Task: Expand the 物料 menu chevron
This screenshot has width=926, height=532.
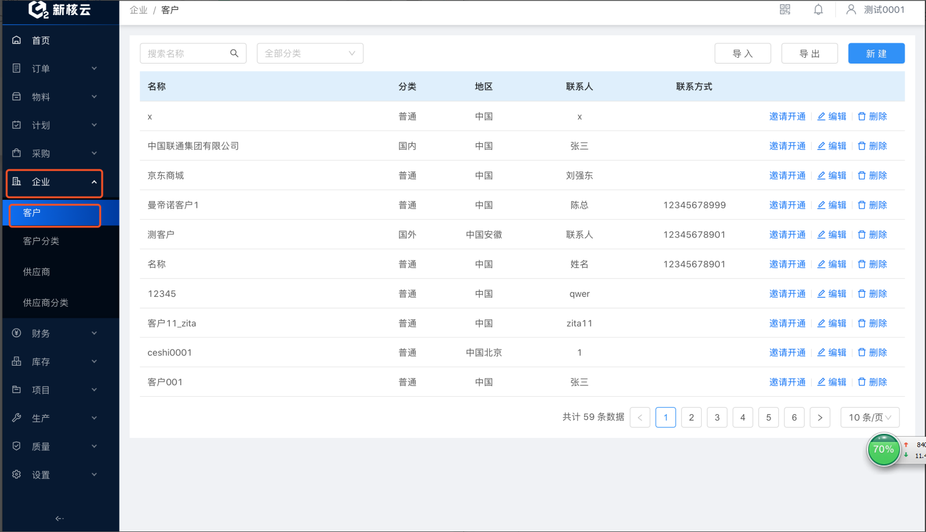Action: pyautogui.click(x=94, y=96)
